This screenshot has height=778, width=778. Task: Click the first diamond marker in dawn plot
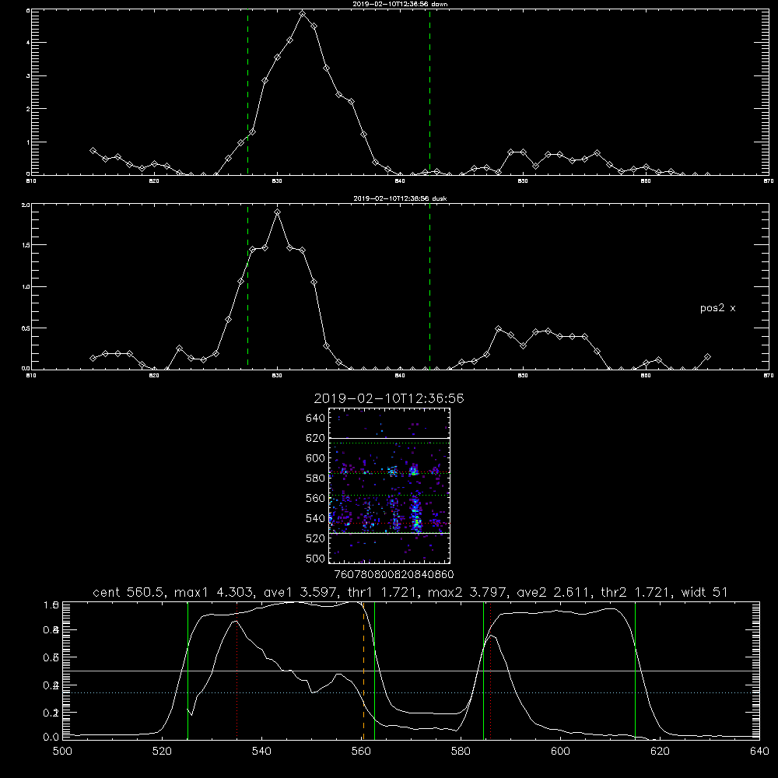coord(93,150)
